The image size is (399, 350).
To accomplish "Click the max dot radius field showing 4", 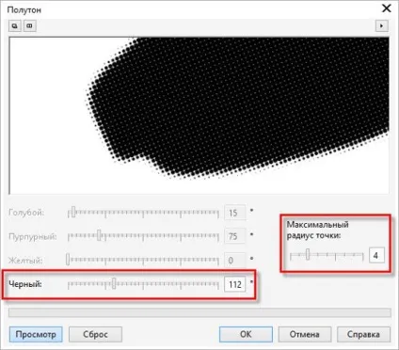I will [376, 255].
